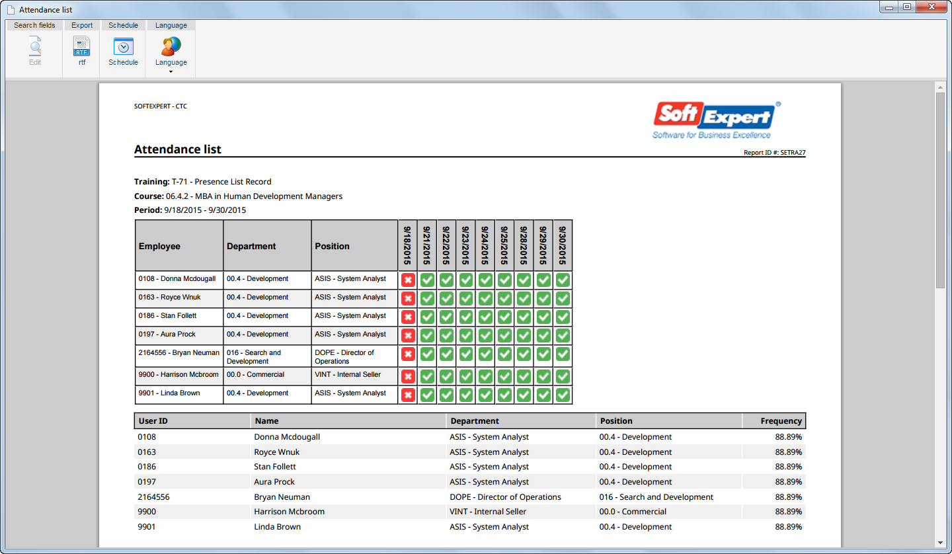Click the scrollbar down arrow
Image resolution: width=952 pixels, height=554 pixels.
pyautogui.click(x=940, y=542)
